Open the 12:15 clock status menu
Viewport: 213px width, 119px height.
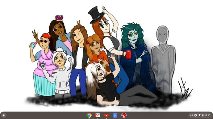[207, 115]
